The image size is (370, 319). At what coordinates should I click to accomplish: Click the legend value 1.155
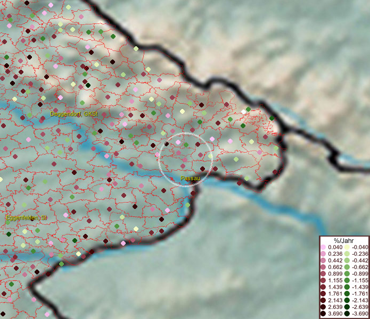point(335,280)
